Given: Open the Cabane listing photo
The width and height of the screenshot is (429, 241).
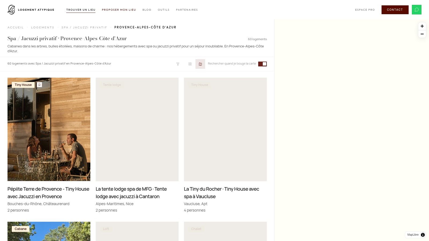Looking at the screenshot, I should [x=49, y=231].
